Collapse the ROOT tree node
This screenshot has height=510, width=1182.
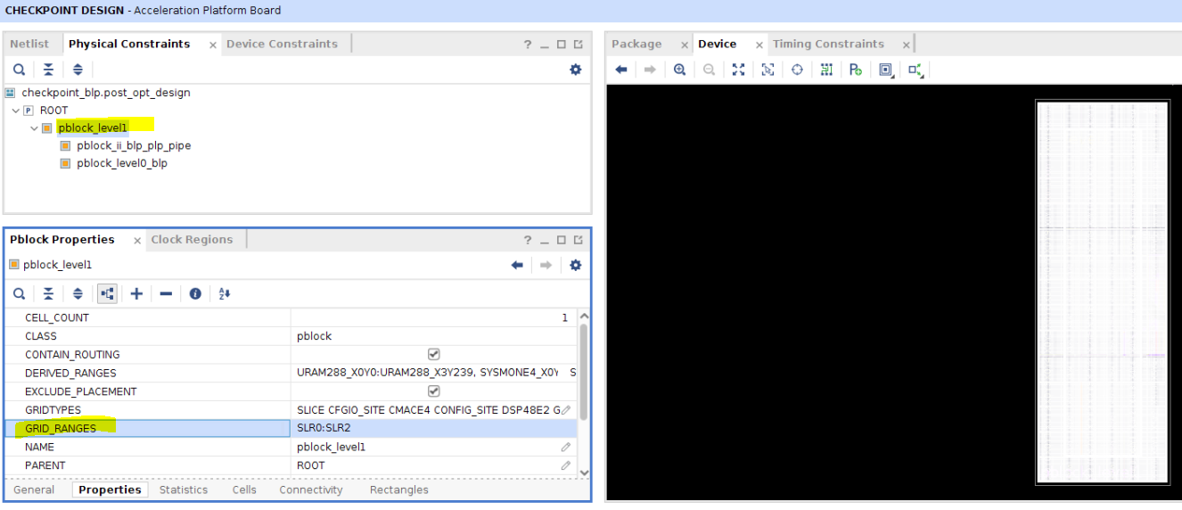pyautogui.click(x=16, y=111)
